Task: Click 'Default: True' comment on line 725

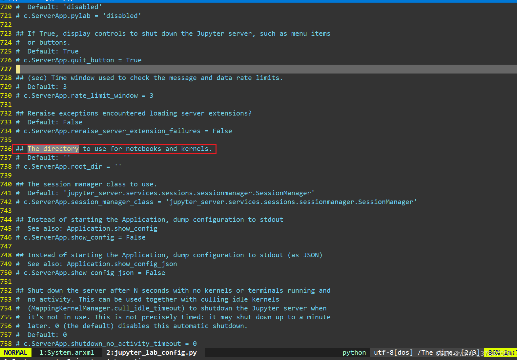Action: (47, 51)
